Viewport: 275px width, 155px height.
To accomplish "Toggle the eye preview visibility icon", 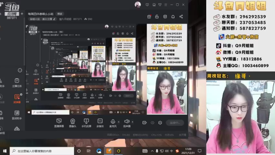I will click(152, 123).
